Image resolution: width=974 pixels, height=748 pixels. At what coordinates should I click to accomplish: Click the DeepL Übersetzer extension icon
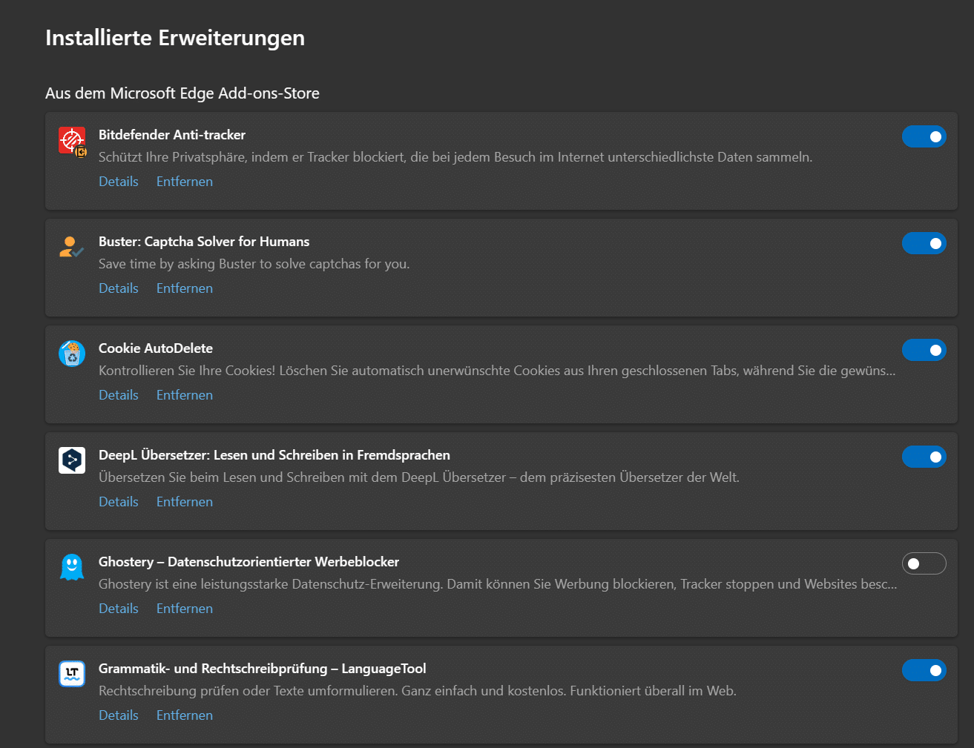click(72, 460)
